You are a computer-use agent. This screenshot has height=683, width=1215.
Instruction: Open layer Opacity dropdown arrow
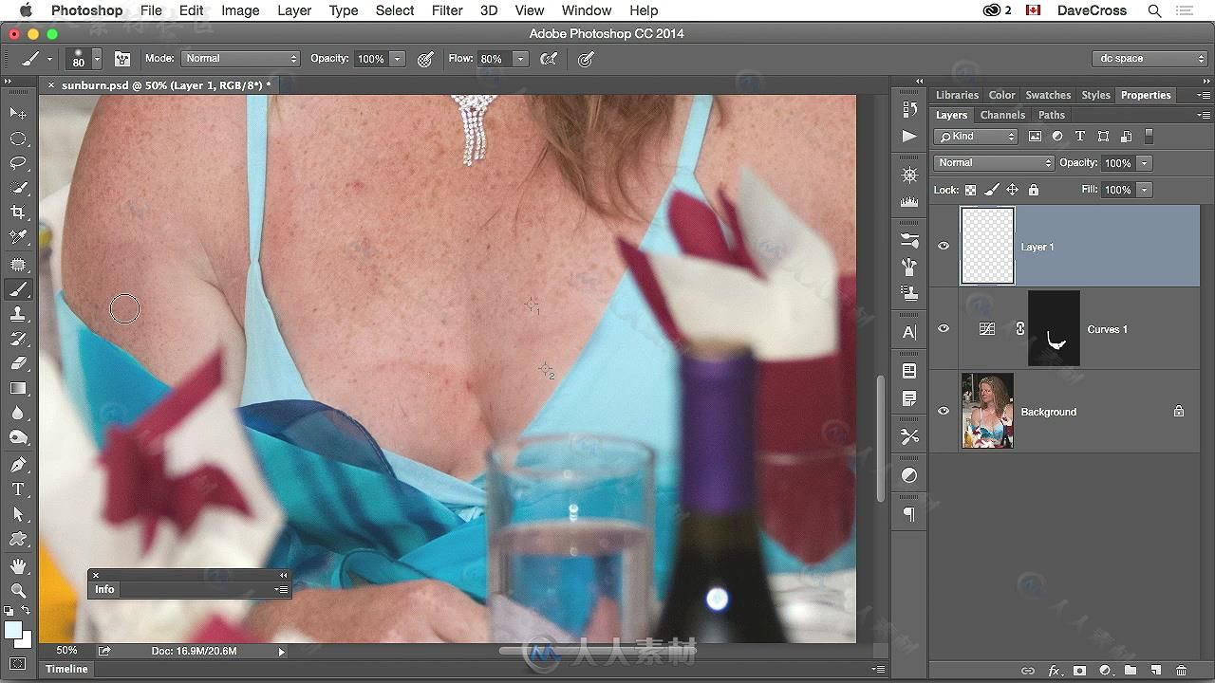1145,163
